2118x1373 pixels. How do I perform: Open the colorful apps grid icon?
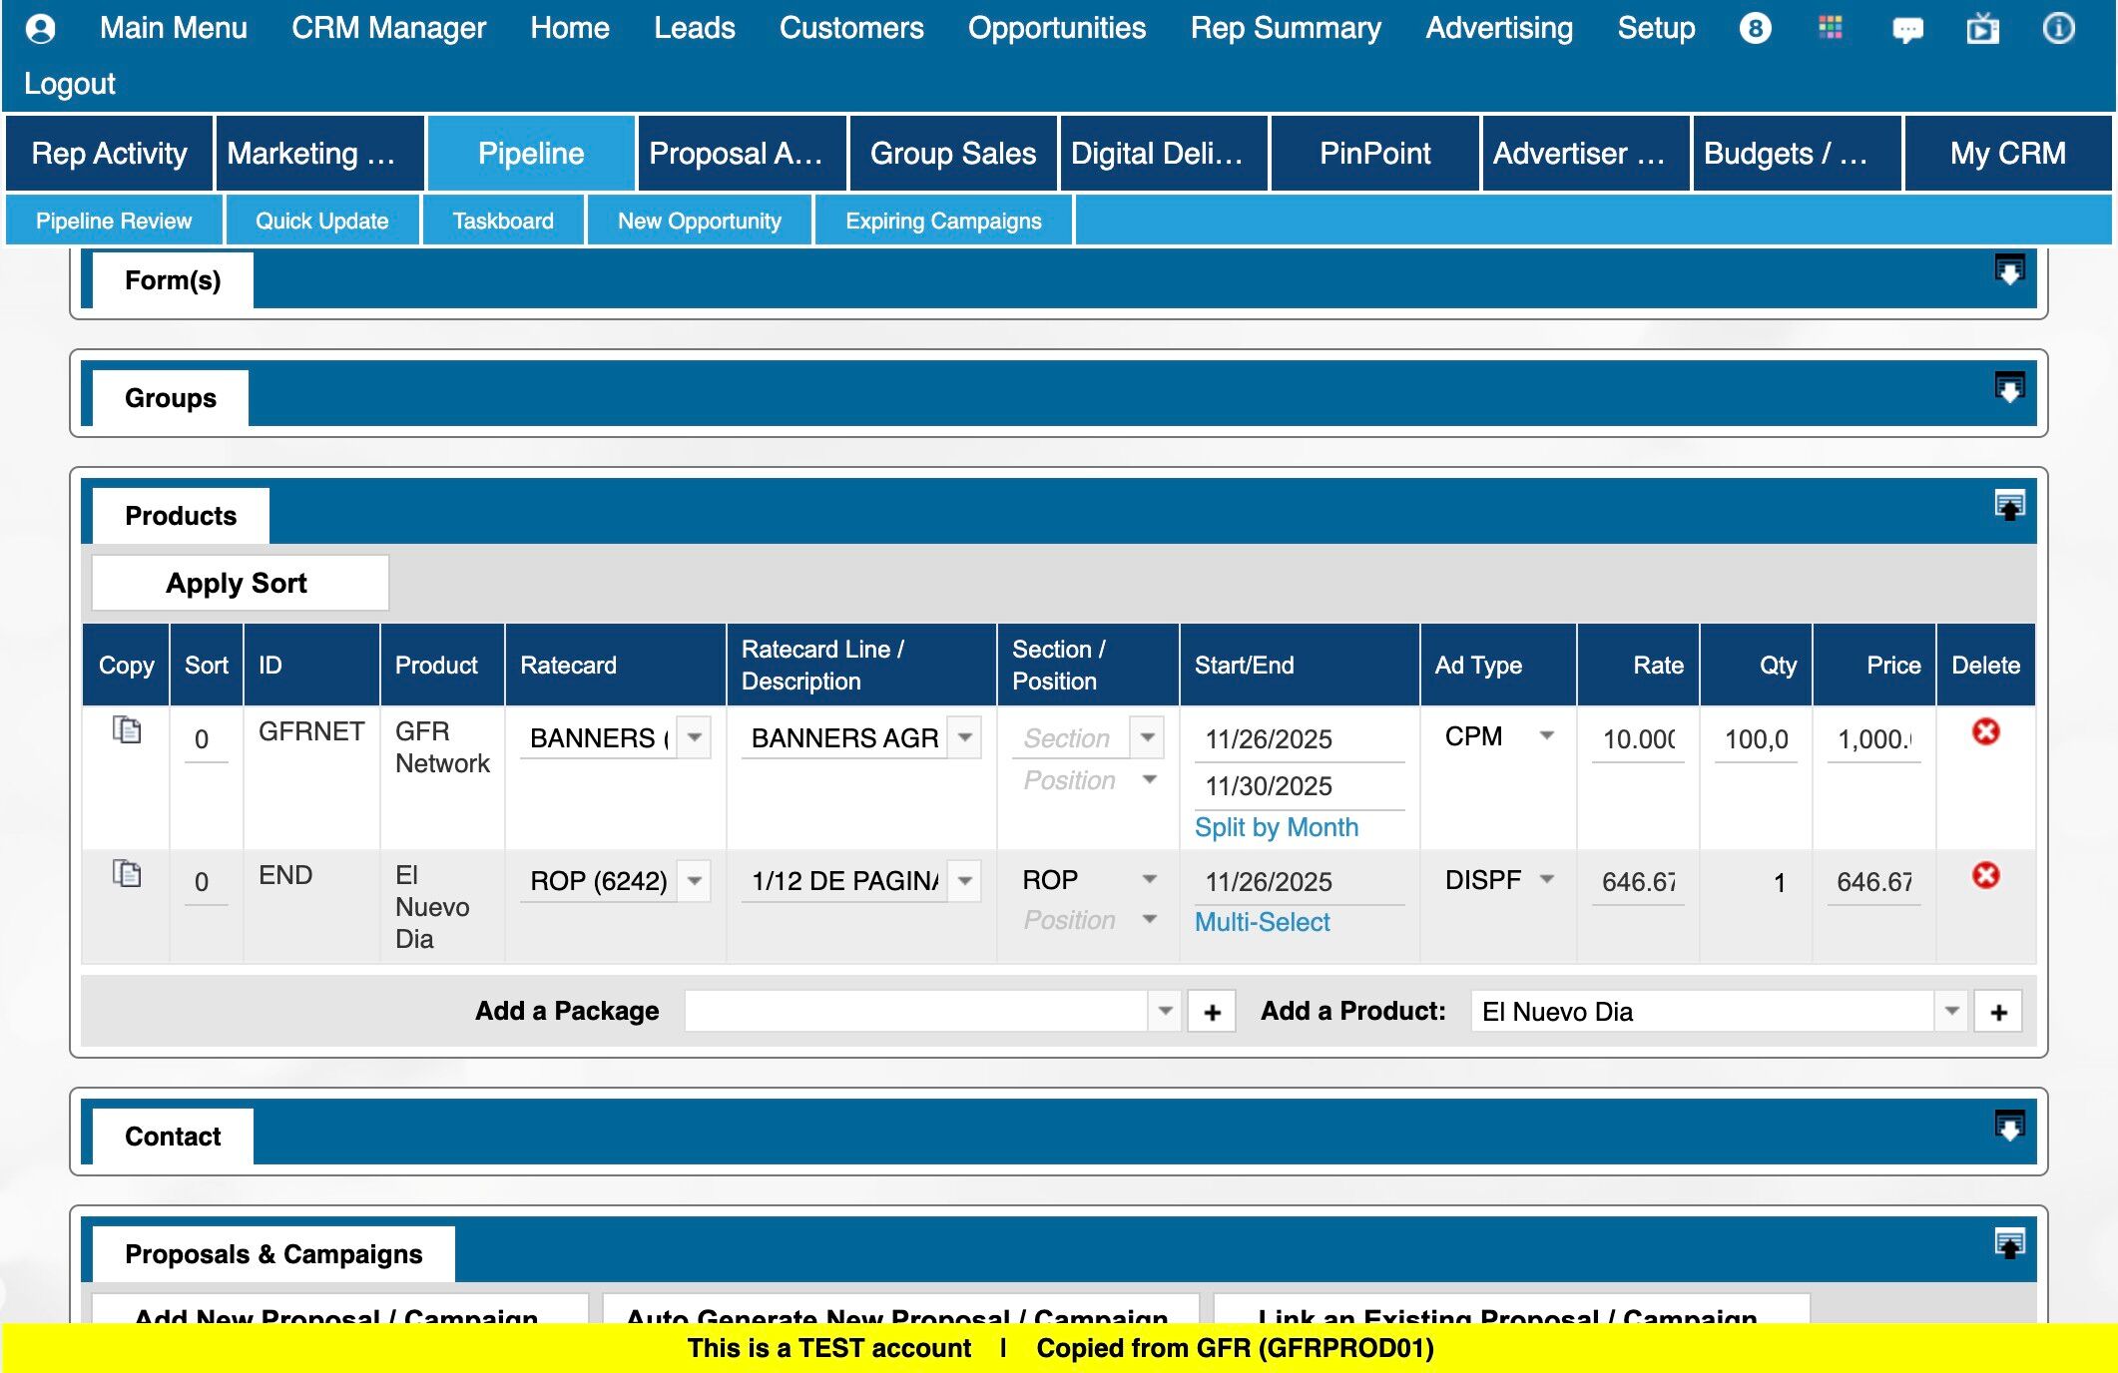tap(1831, 28)
